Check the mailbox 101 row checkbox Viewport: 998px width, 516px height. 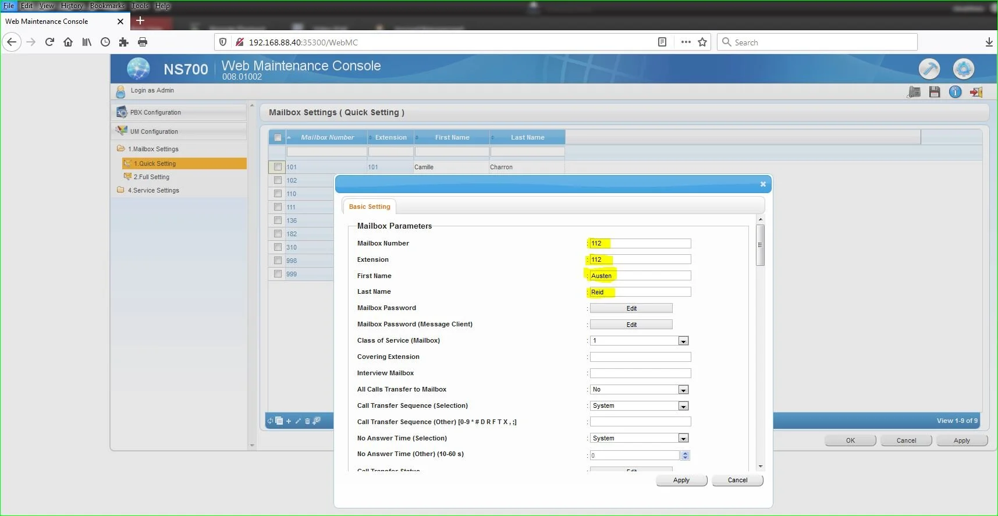pos(278,167)
